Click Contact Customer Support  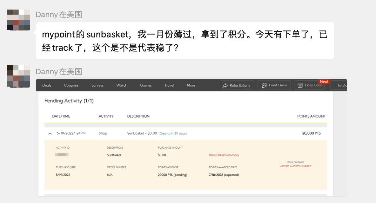[295, 166]
